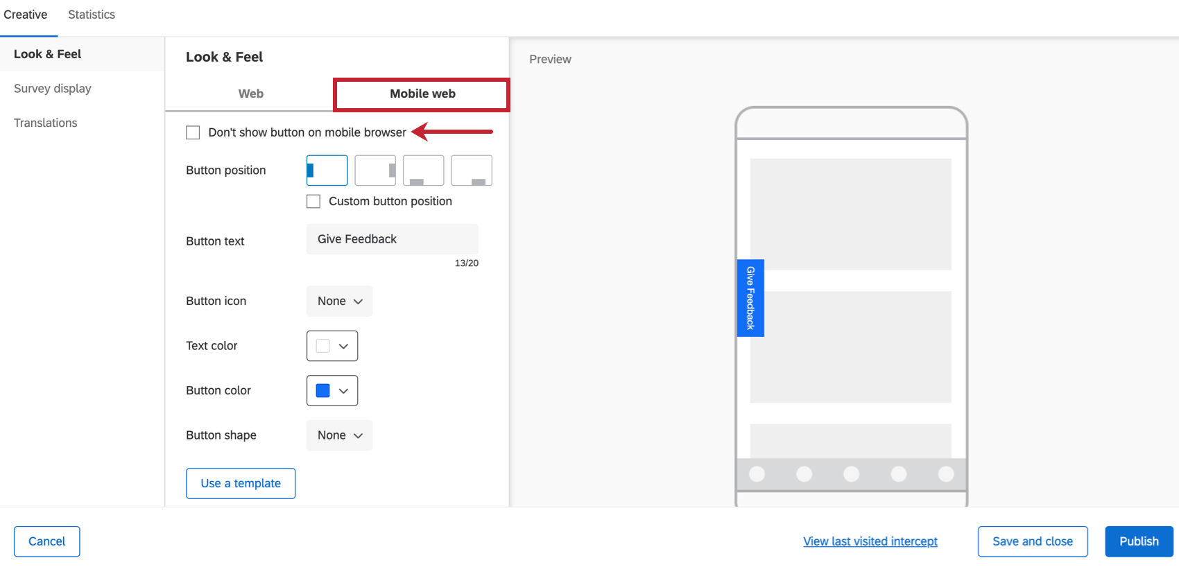Click last dot in phone preview bar
Screen dimensions: 1179x567
click(x=946, y=473)
